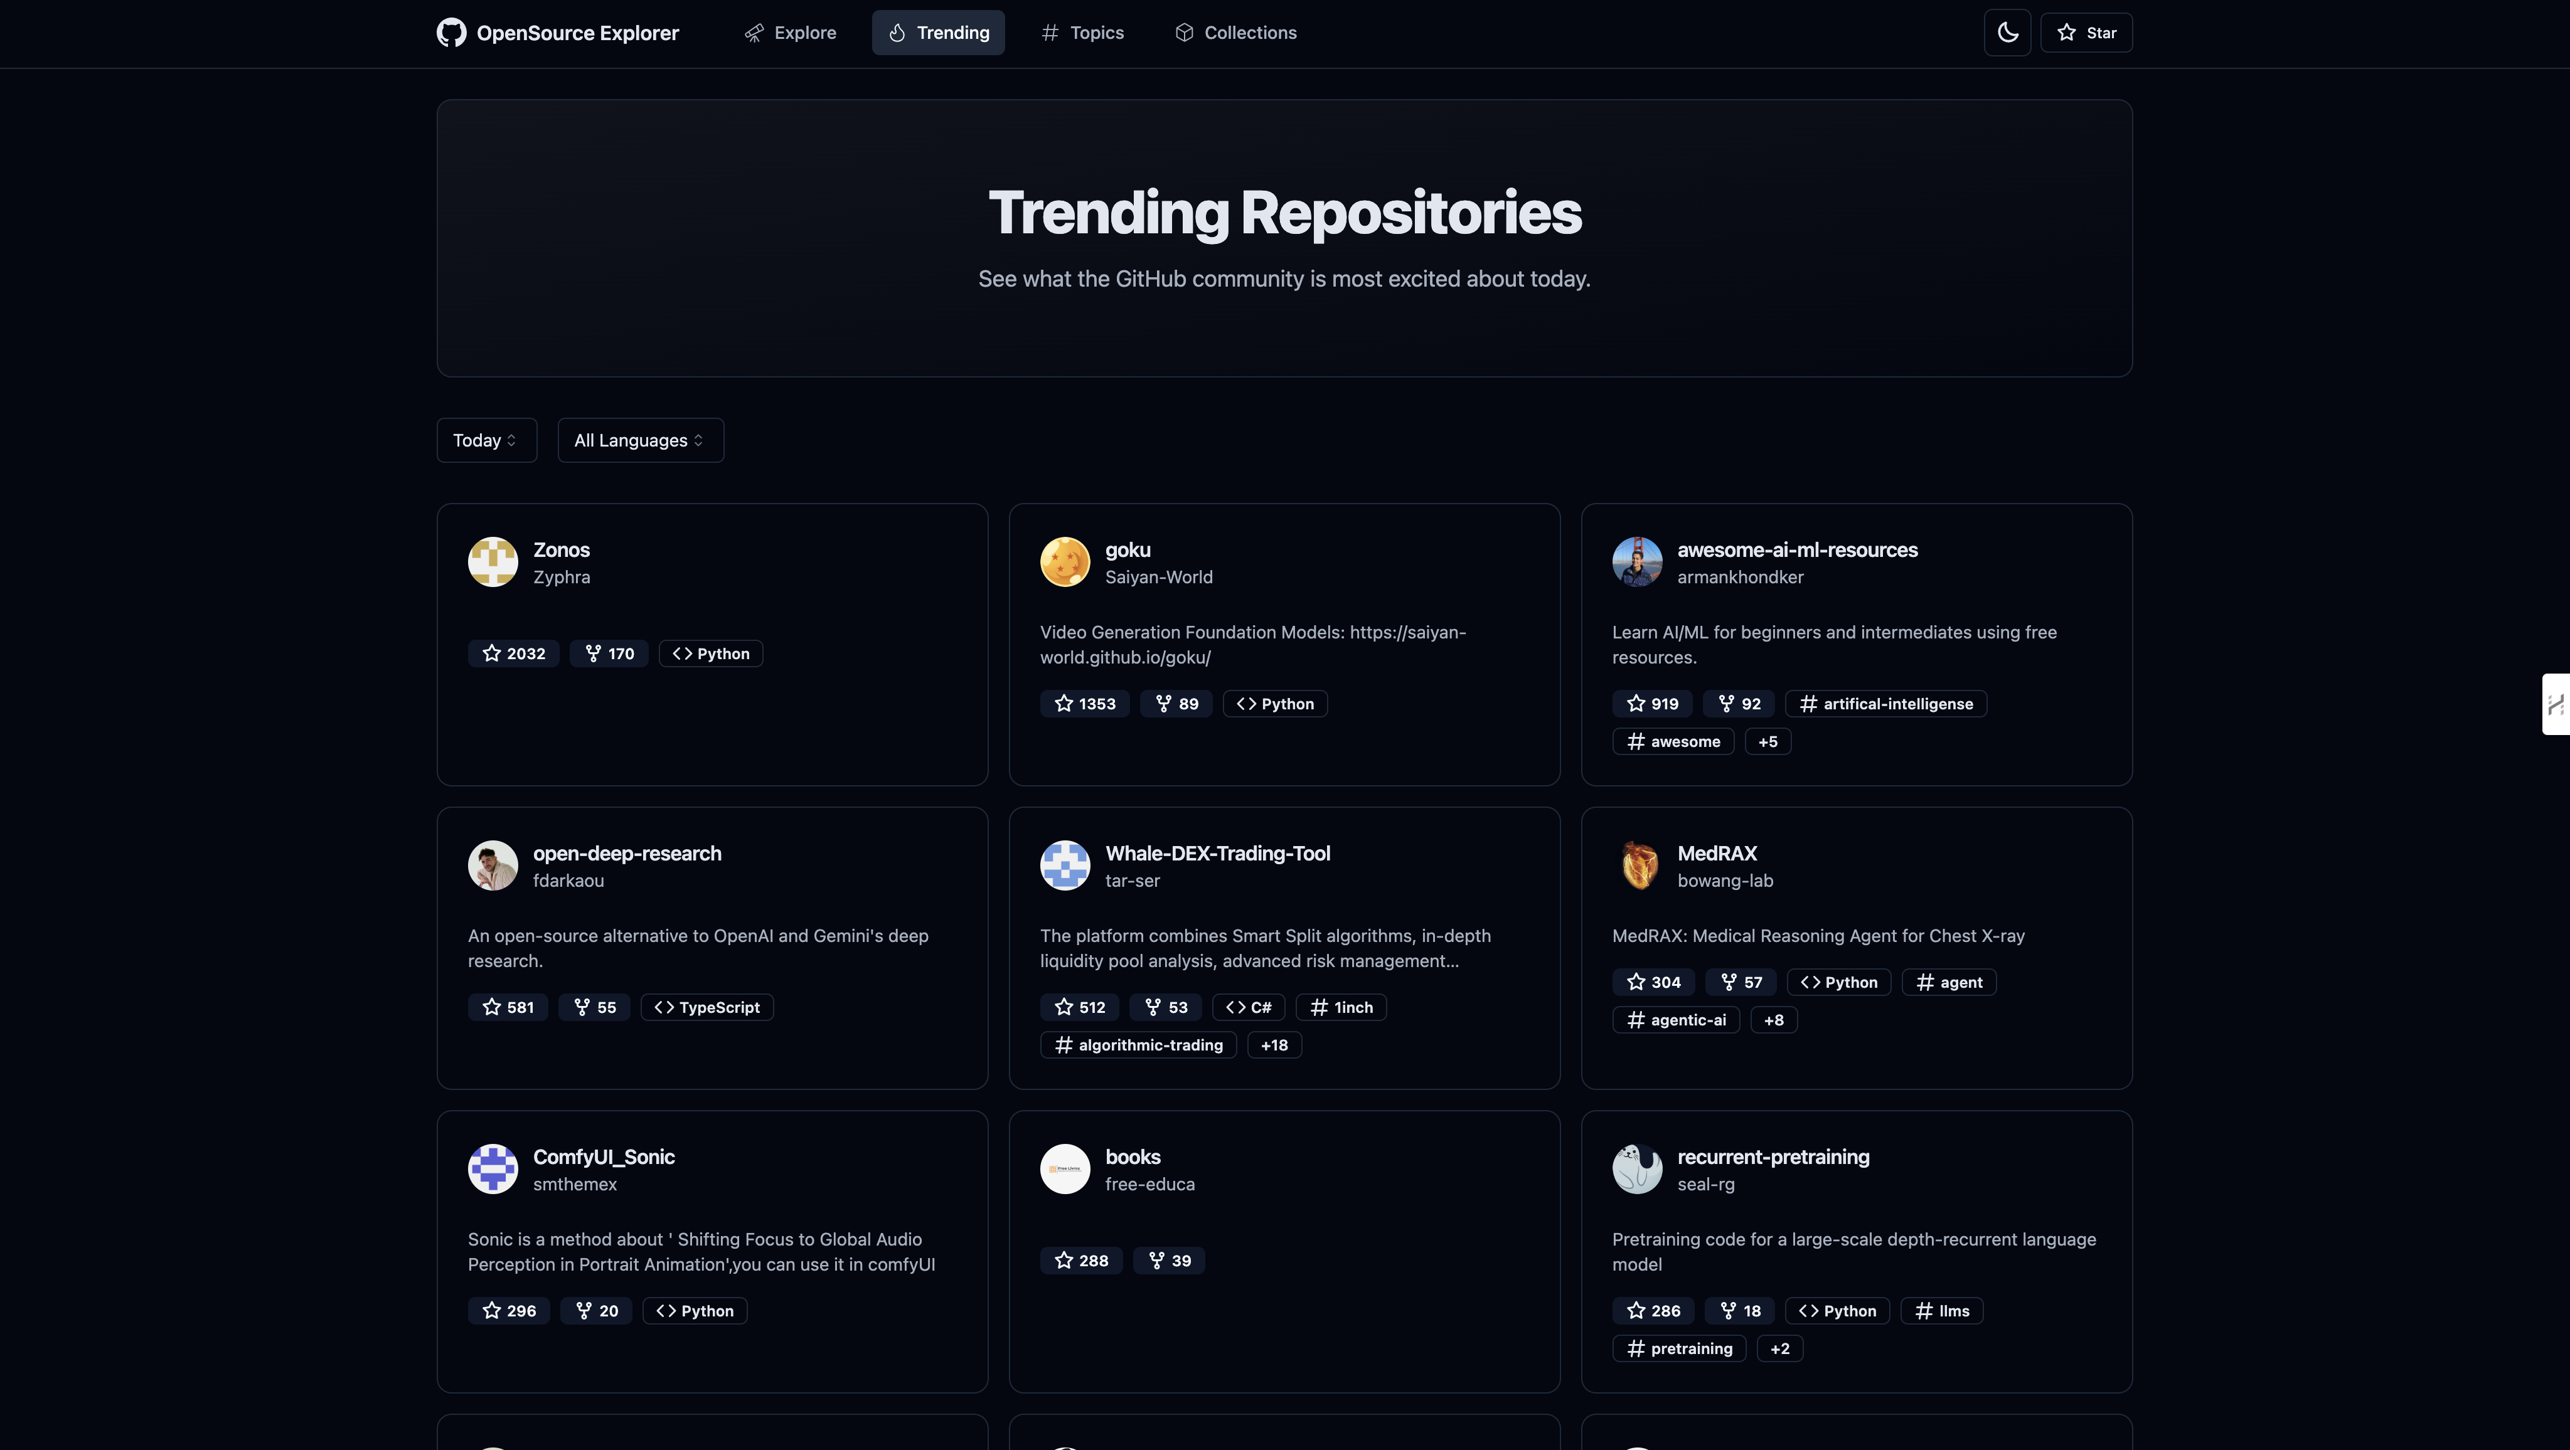Viewport: 2570px width, 1450px height.
Task: Click the pretraining topic tag
Action: point(1679,1348)
